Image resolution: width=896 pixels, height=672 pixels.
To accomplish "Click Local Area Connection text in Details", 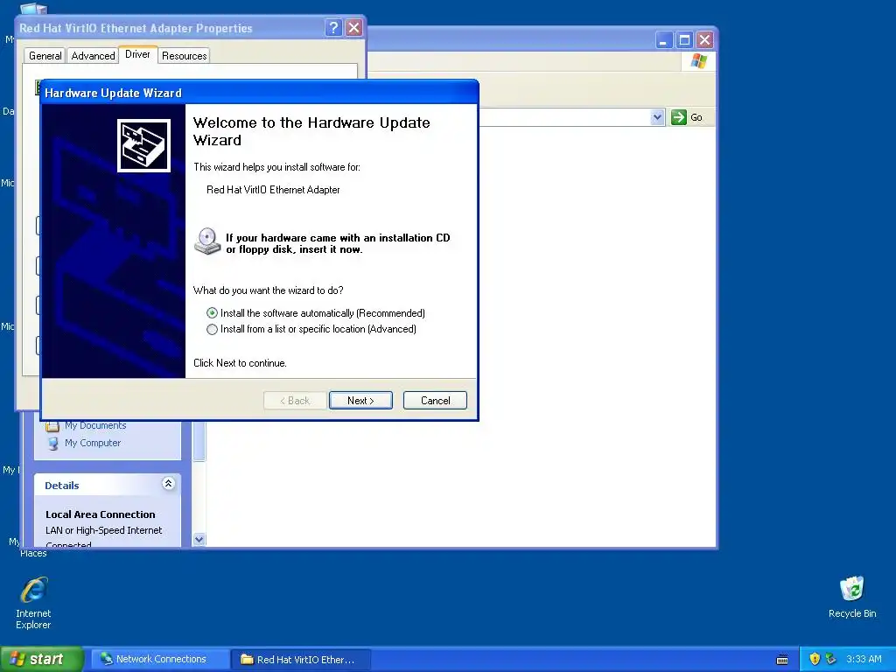I will click(x=101, y=514).
